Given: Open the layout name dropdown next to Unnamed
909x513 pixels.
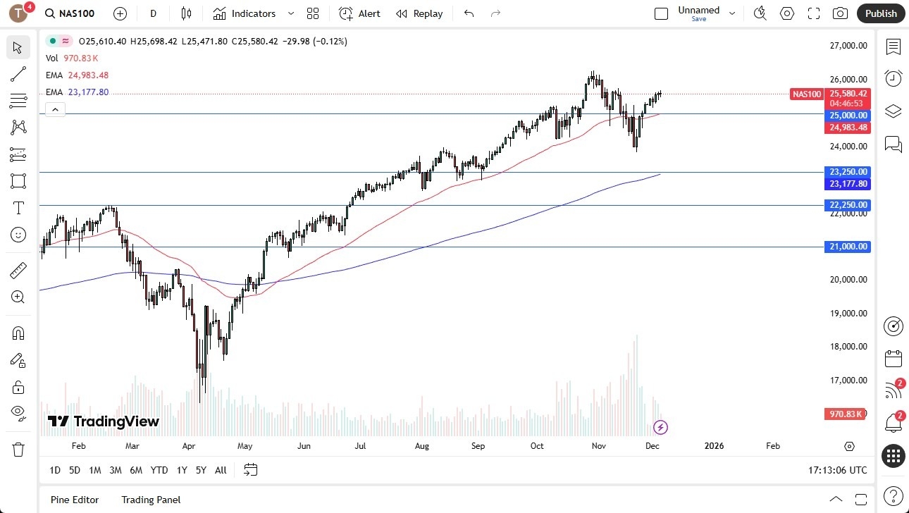Looking at the screenshot, I should 732,13.
